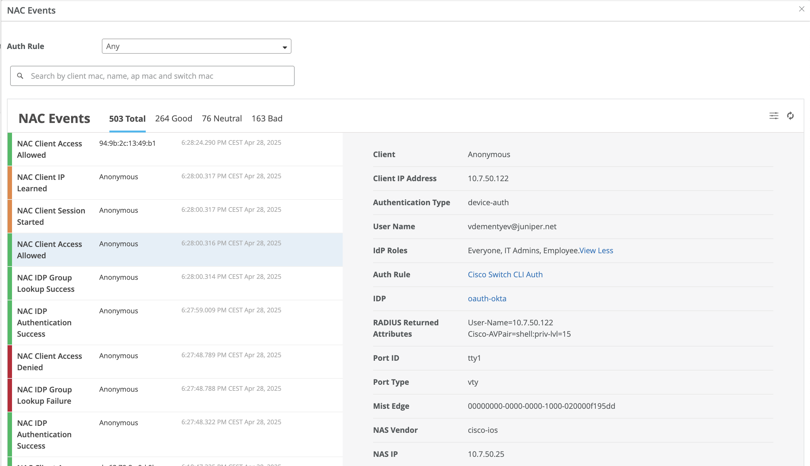Click the refresh events icon
The width and height of the screenshot is (810, 466).
[790, 116]
